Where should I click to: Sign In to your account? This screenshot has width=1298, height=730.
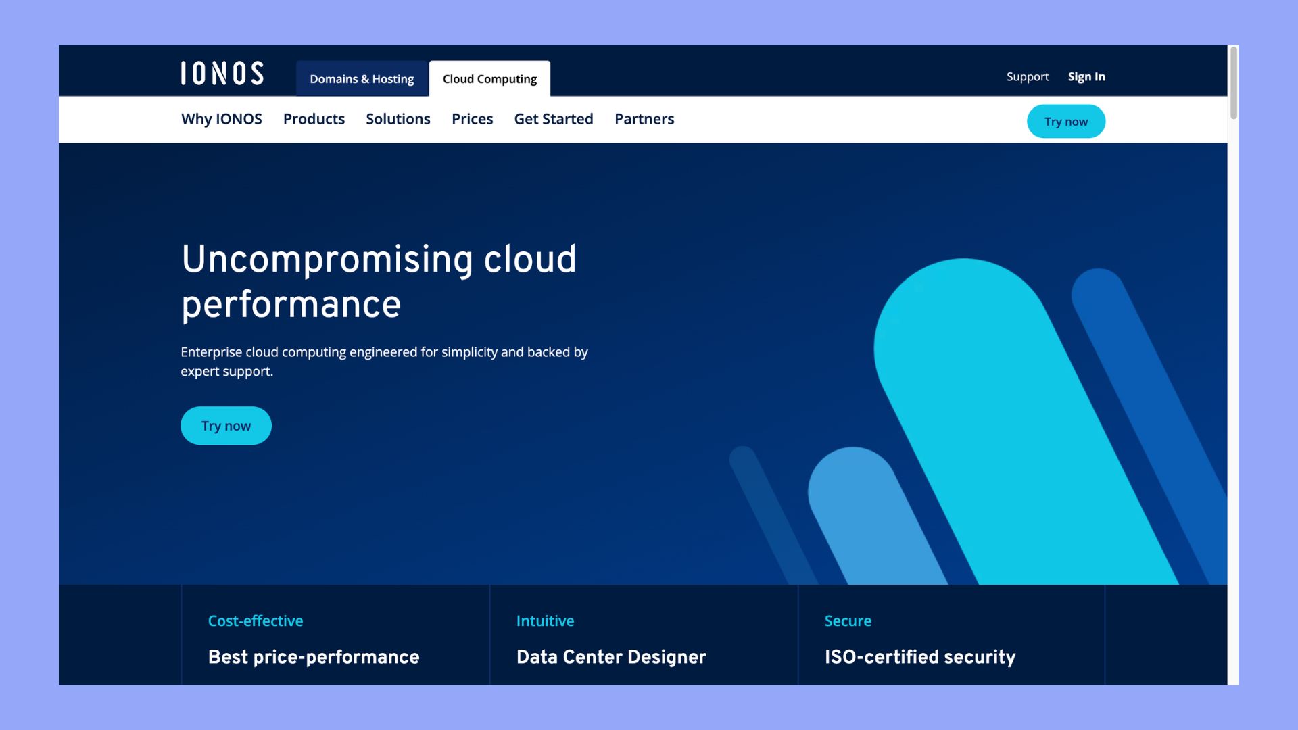tap(1086, 76)
